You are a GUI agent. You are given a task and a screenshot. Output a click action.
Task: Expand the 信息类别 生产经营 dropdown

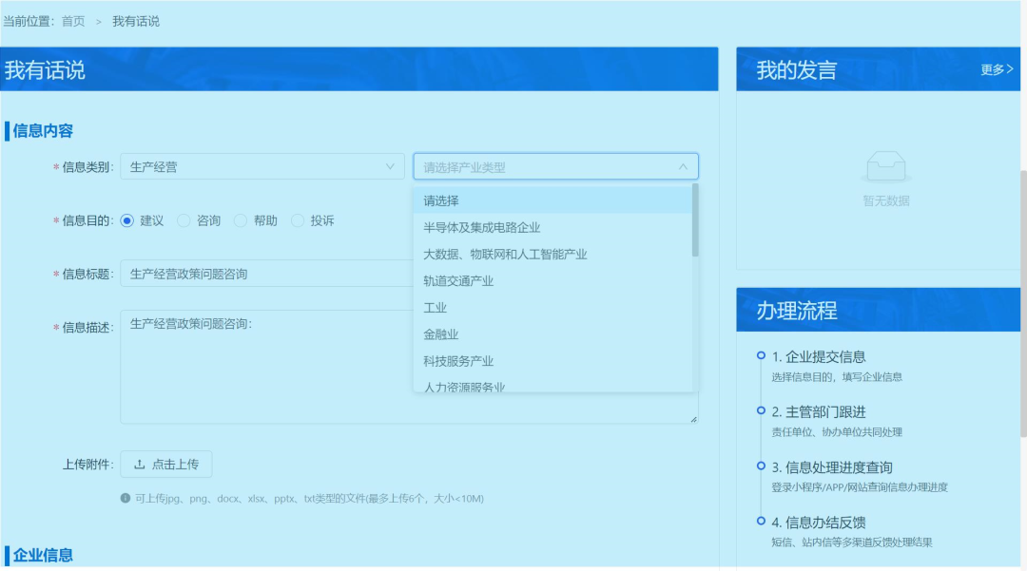tap(262, 167)
